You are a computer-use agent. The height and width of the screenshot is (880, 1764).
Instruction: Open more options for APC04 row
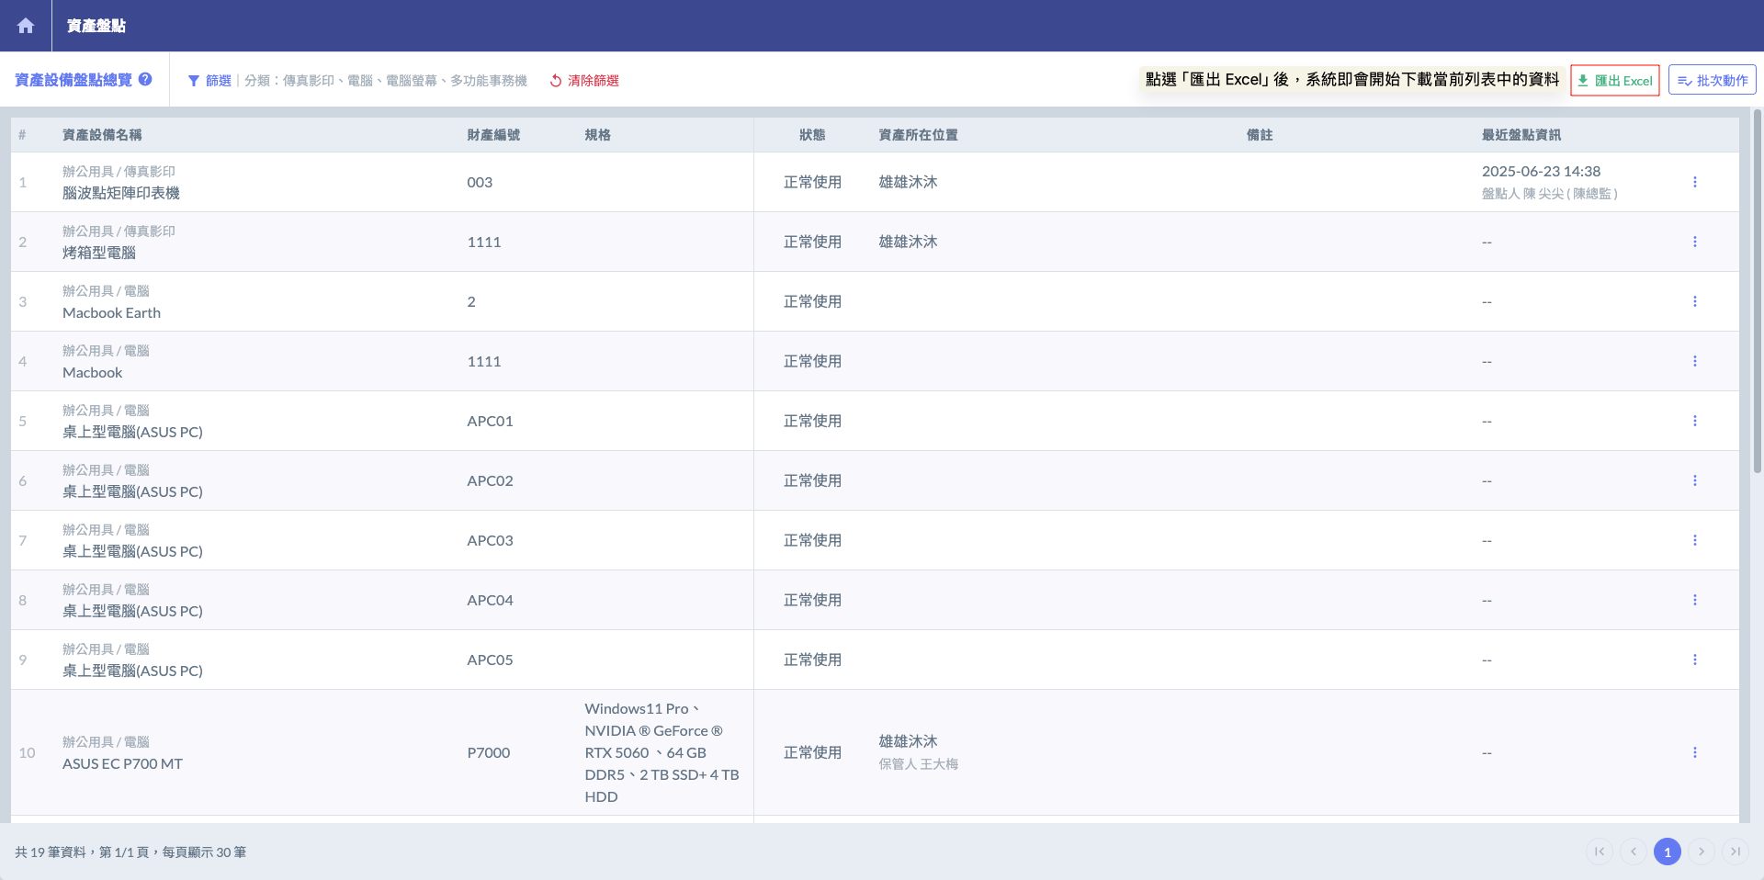pyautogui.click(x=1695, y=600)
